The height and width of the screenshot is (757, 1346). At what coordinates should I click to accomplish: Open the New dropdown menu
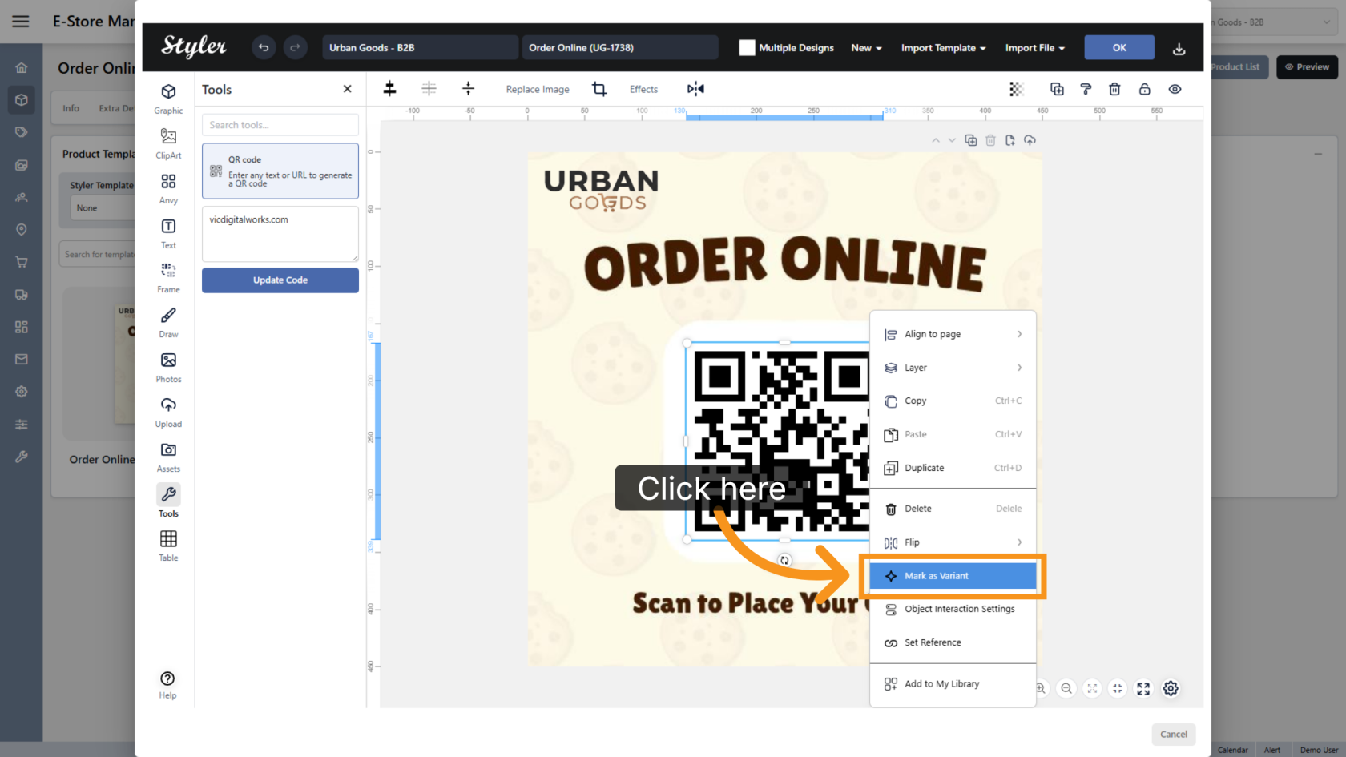[x=866, y=48]
